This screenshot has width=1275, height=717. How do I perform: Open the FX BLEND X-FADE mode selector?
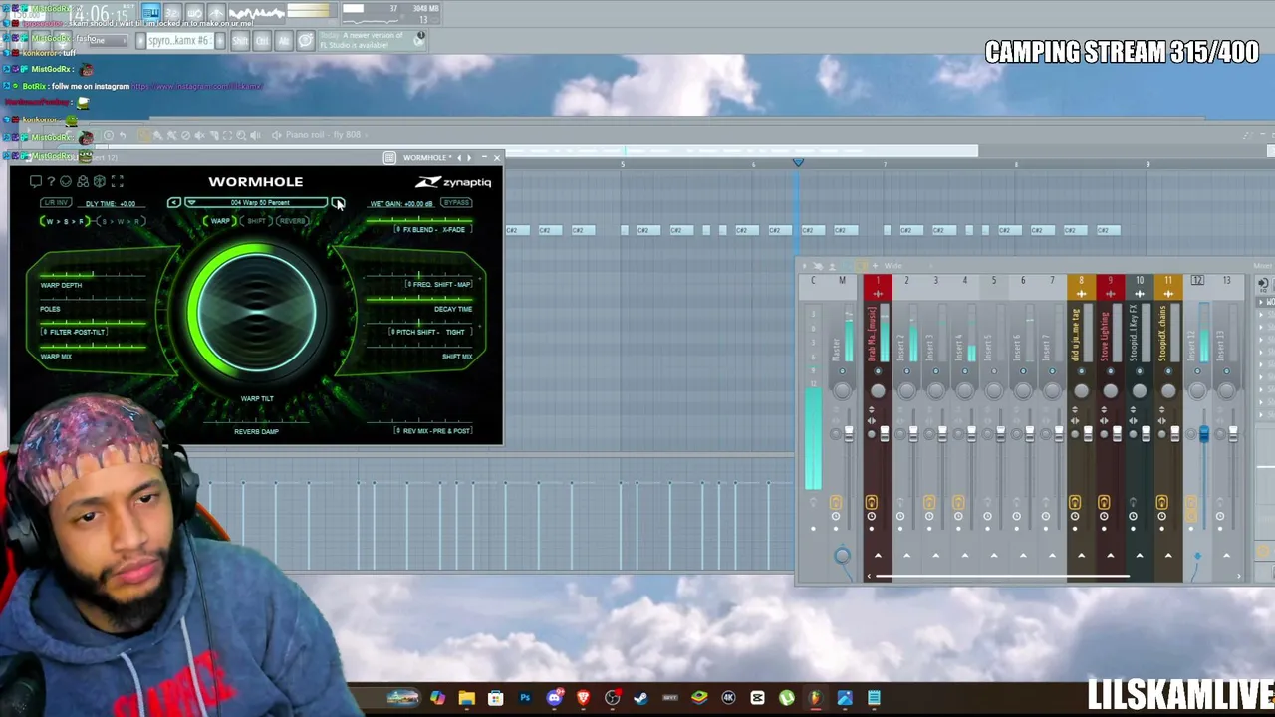pos(431,229)
